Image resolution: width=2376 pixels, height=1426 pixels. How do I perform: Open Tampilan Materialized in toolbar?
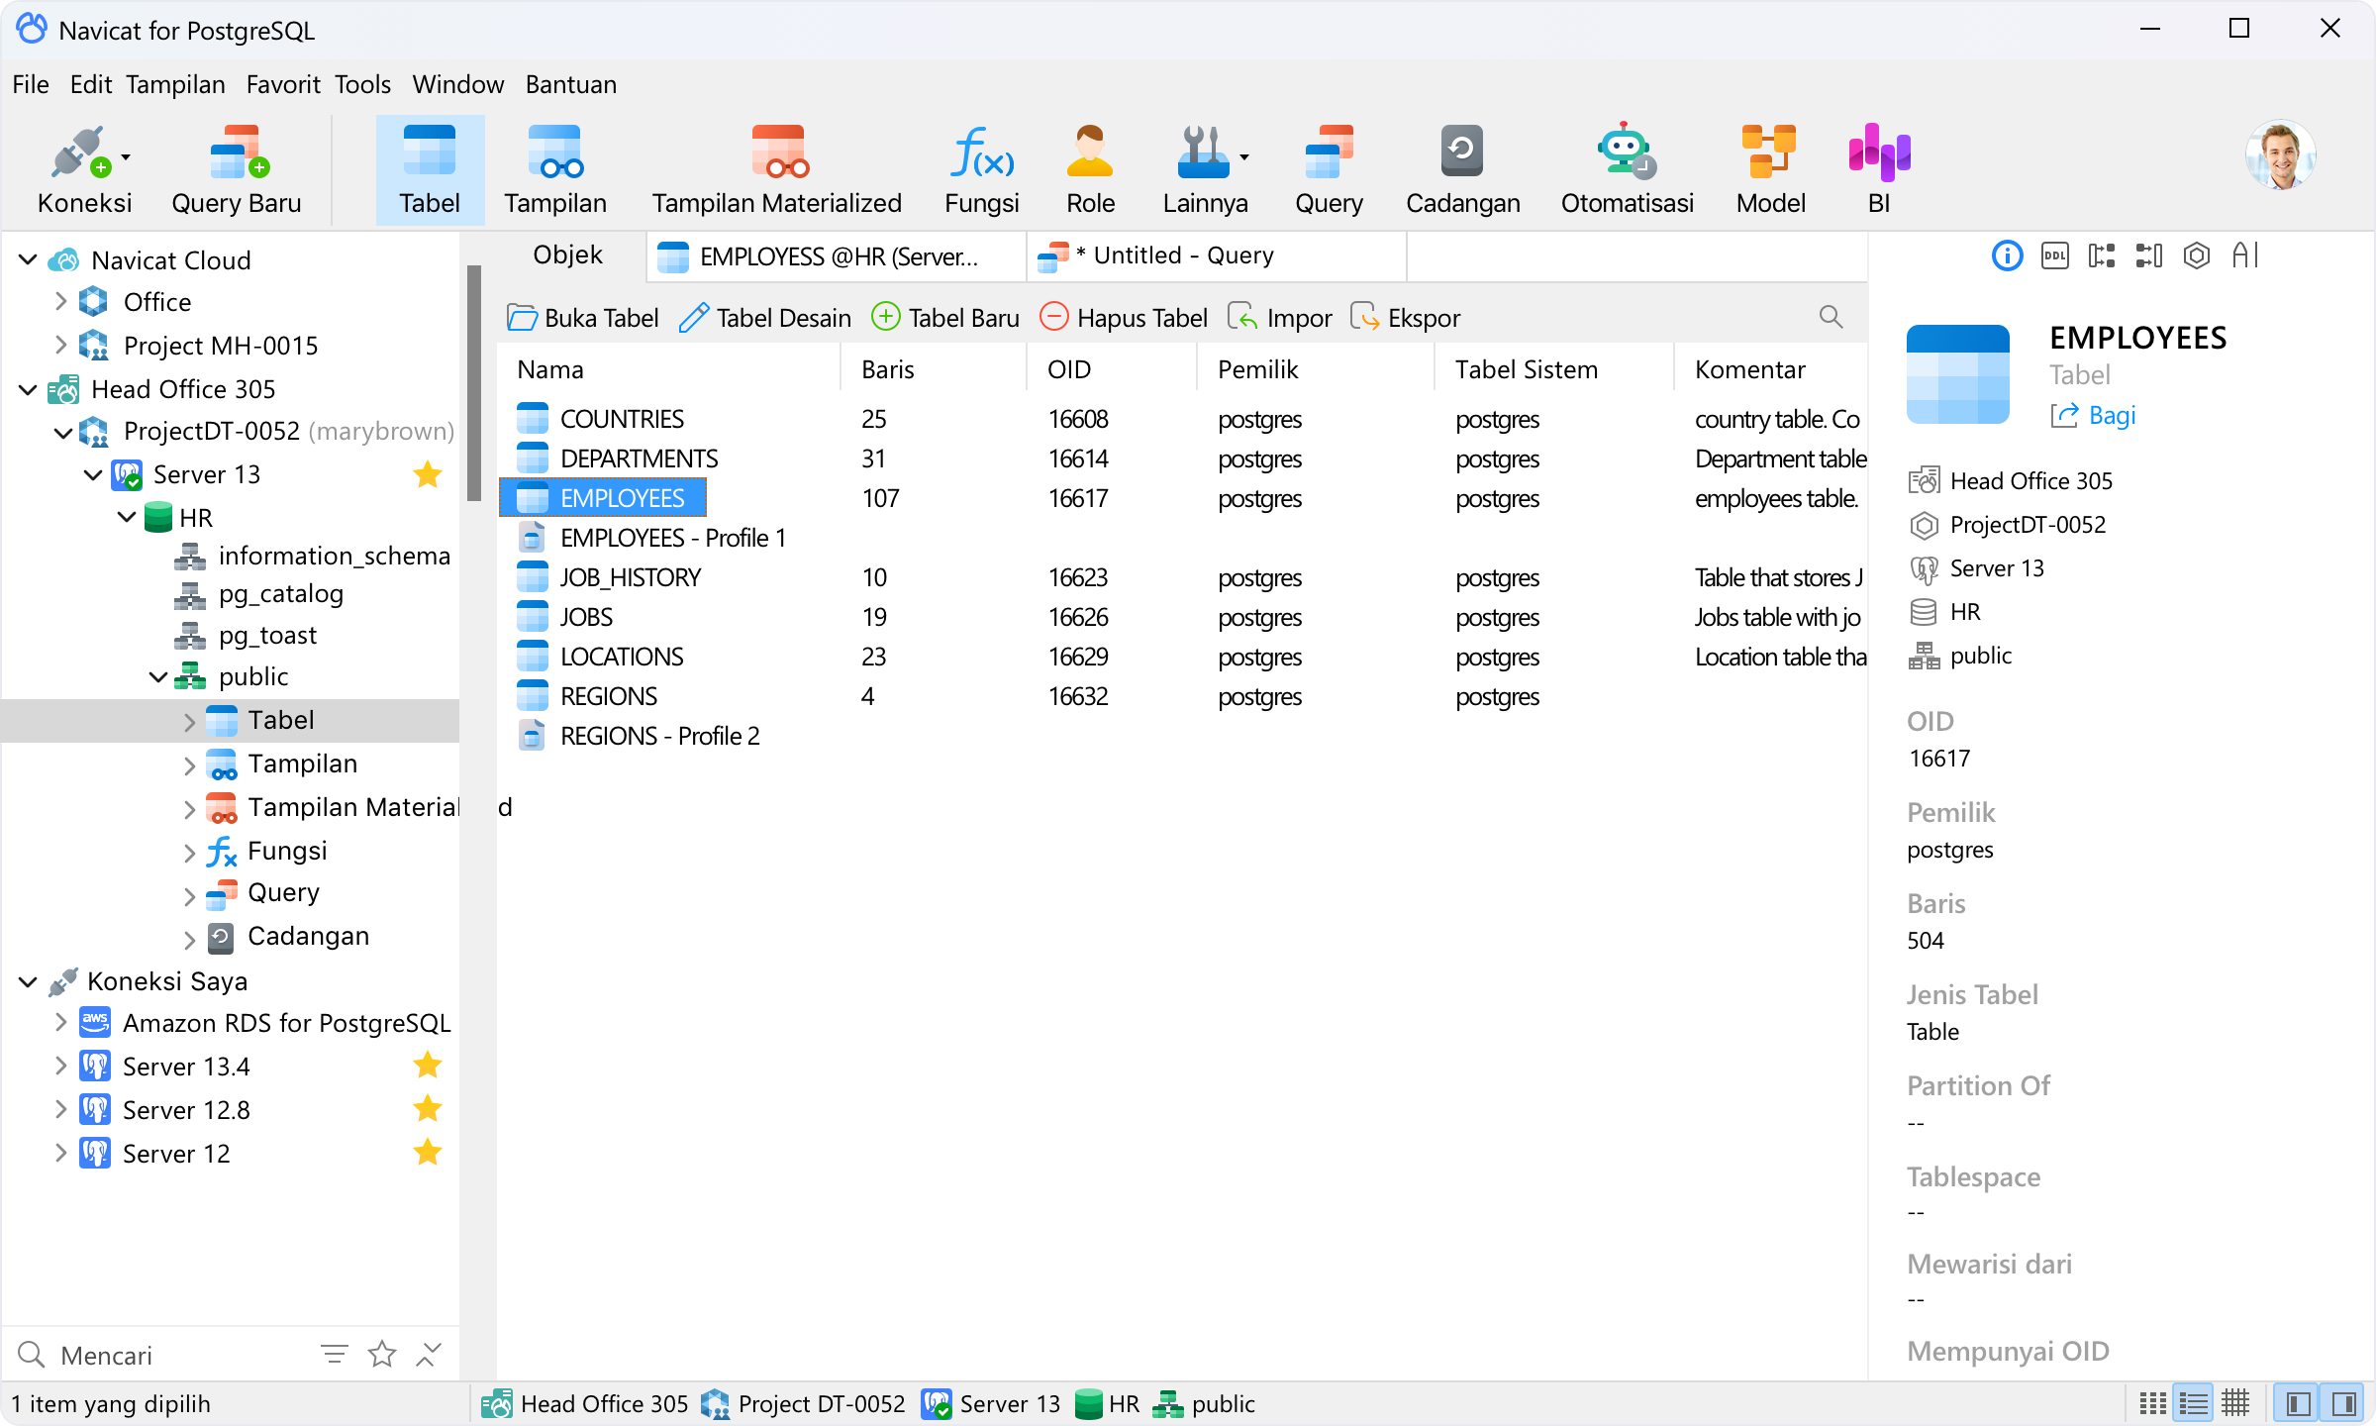pyautogui.click(x=777, y=170)
